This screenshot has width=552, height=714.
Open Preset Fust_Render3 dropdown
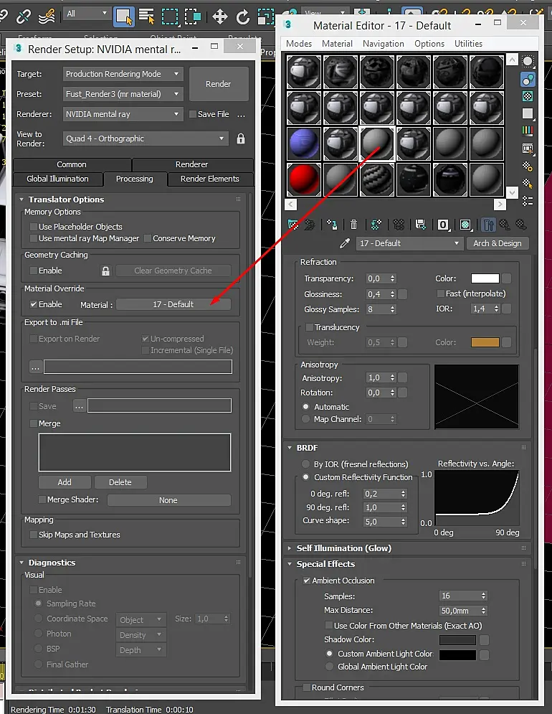(x=123, y=94)
